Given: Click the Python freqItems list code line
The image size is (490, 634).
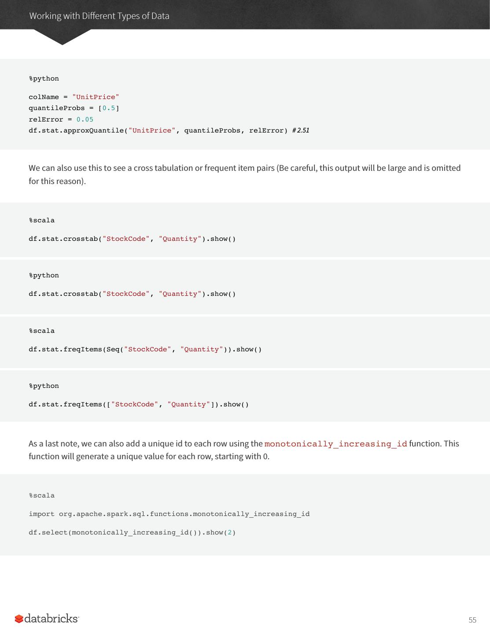Looking at the screenshot, I should pos(139,404).
